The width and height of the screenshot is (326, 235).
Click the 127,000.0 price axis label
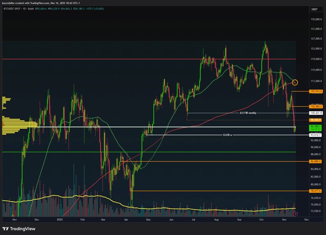[x=316, y=39]
